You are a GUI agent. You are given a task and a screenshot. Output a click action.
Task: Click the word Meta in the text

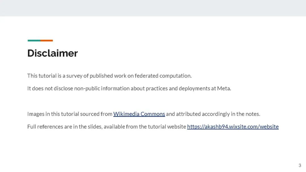coord(224,89)
